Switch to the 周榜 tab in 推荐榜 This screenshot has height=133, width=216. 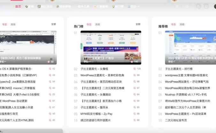tap(182, 24)
